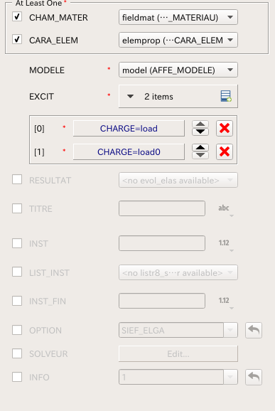Click the TITRE text input field
This screenshot has height=411, width=275.
pyautogui.click(x=162, y=208)
